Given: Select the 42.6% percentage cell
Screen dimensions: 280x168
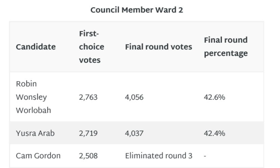Looking at the screenshot, I should 214,97.
